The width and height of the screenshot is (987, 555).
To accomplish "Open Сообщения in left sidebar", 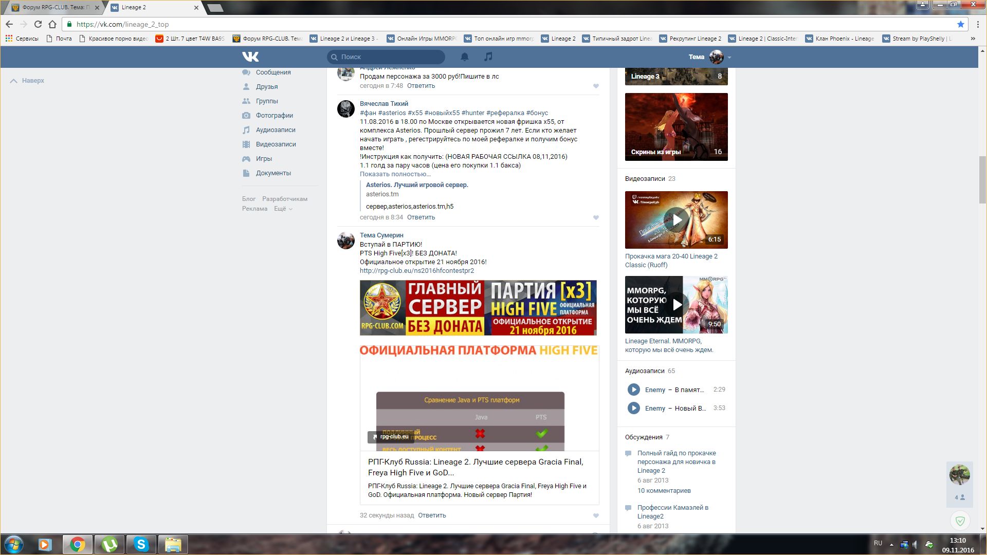I will tap(273, 72).
